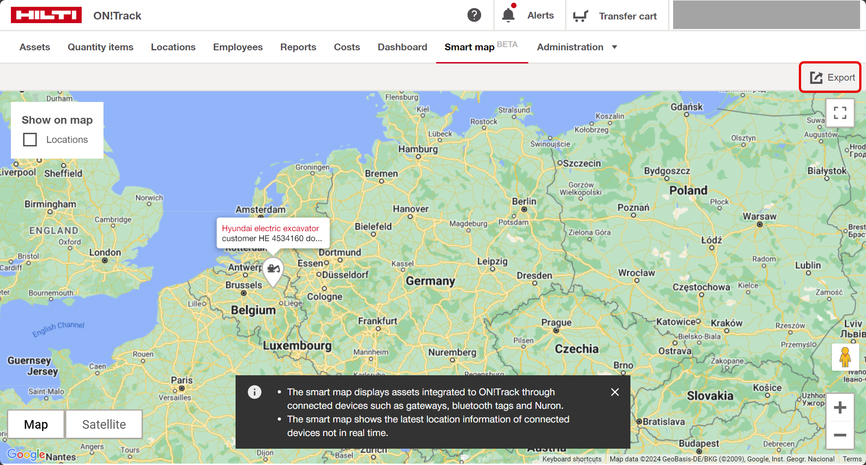
Task: Close the smart map info banner
Action: [x=615, y=392]
